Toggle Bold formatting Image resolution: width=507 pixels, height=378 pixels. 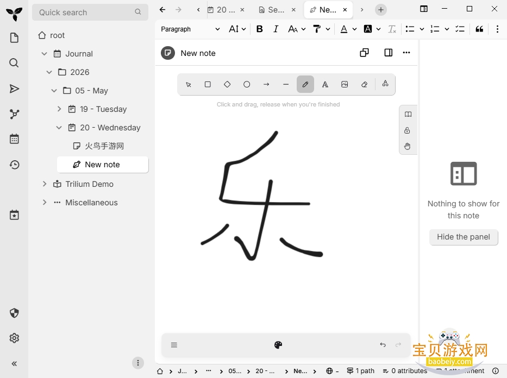(x=259, y=29)
